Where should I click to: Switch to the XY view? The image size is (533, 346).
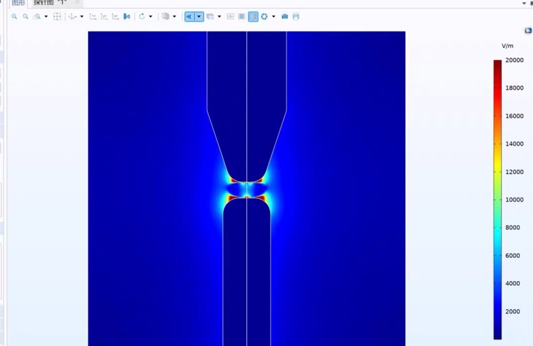92,16
